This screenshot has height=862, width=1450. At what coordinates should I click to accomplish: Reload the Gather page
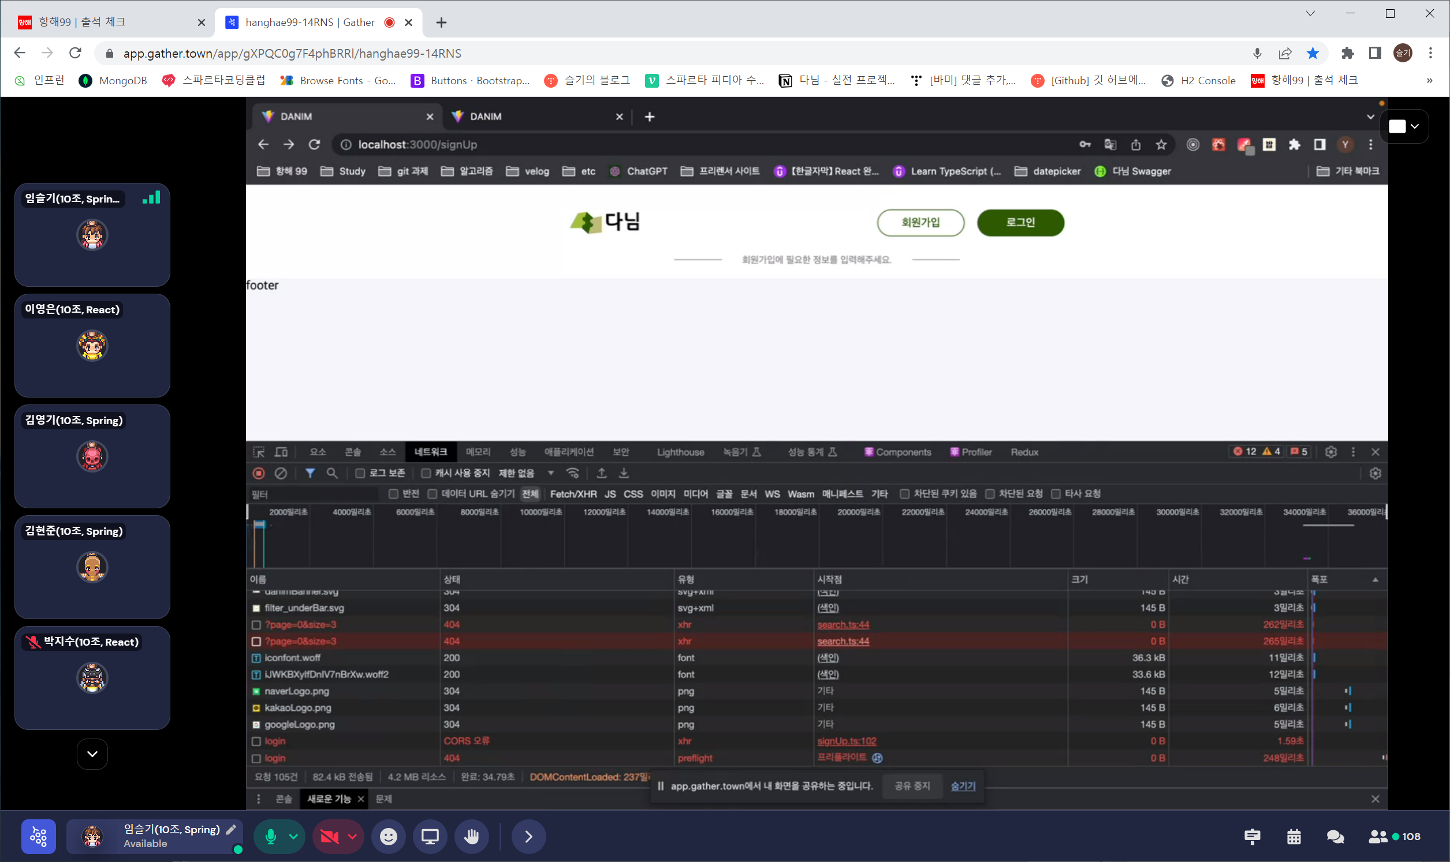tap(75, 53)
